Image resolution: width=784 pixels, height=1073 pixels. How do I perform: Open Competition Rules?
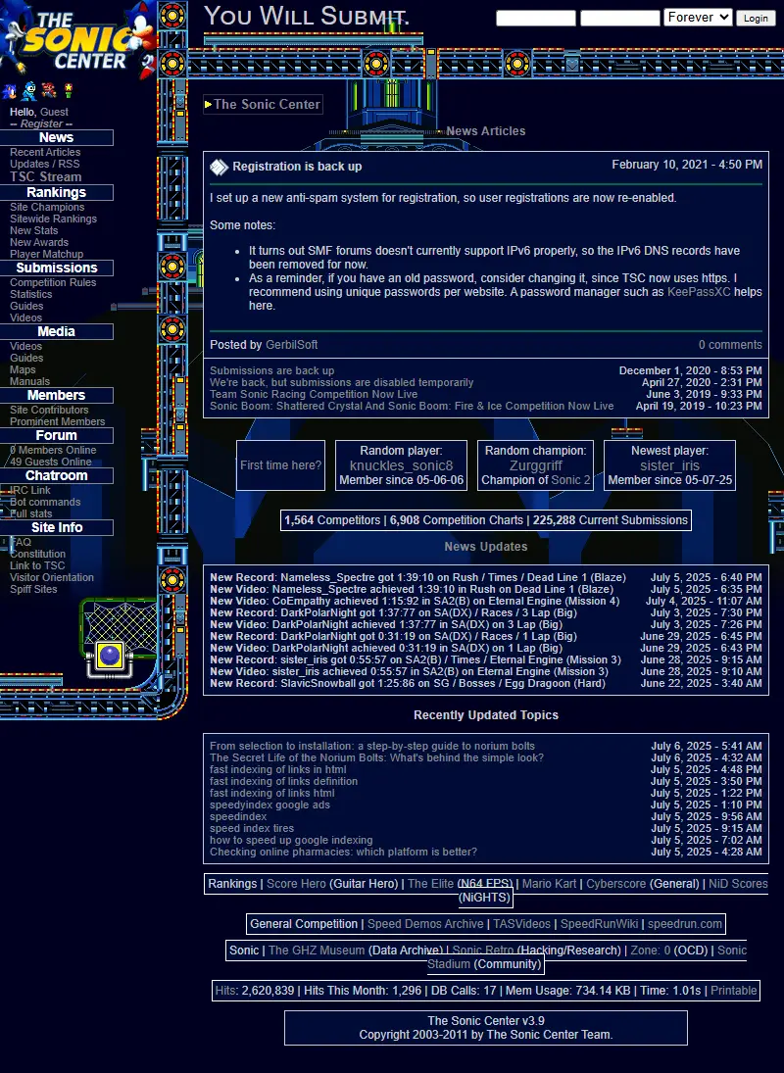(x=53, y=282)
